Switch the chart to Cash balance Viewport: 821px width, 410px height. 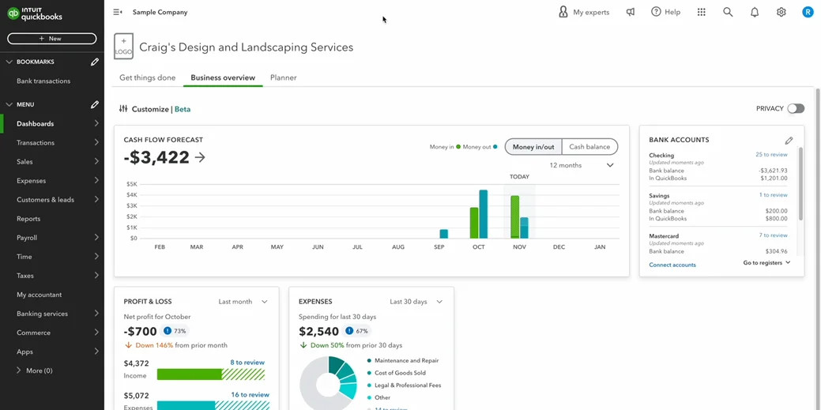[x=589, y=147]
